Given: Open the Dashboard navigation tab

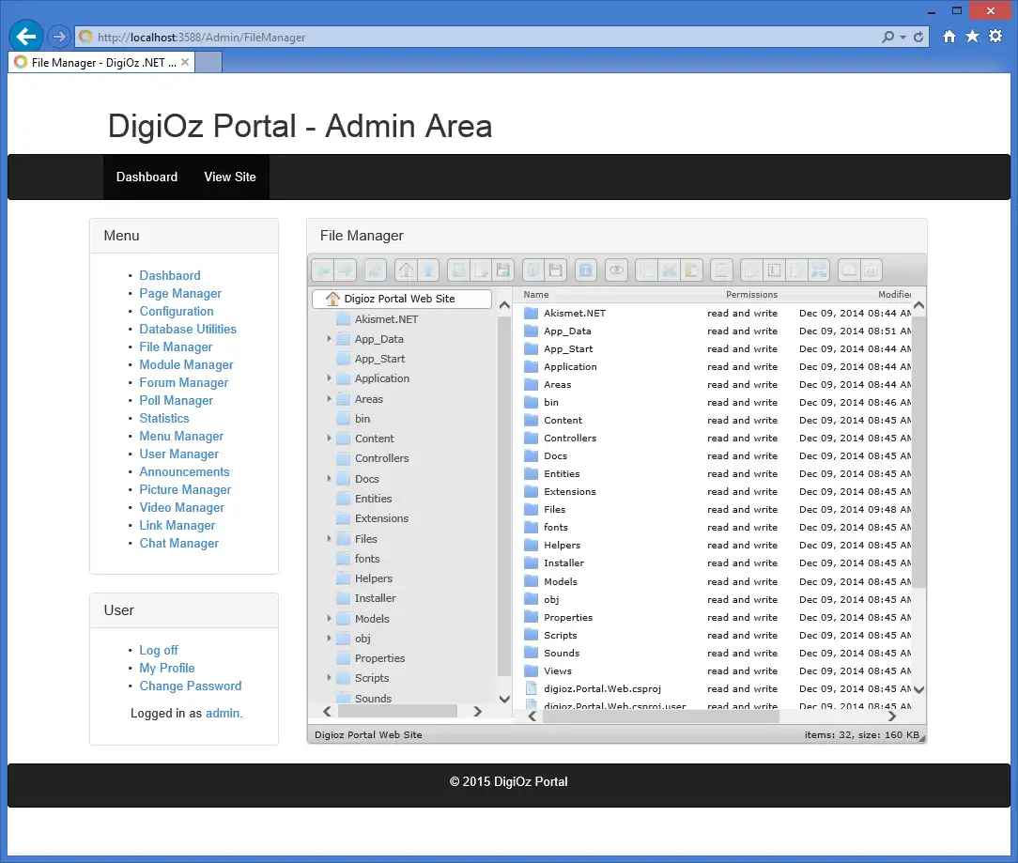Looking at the screenshot, I should coord(147,177).
